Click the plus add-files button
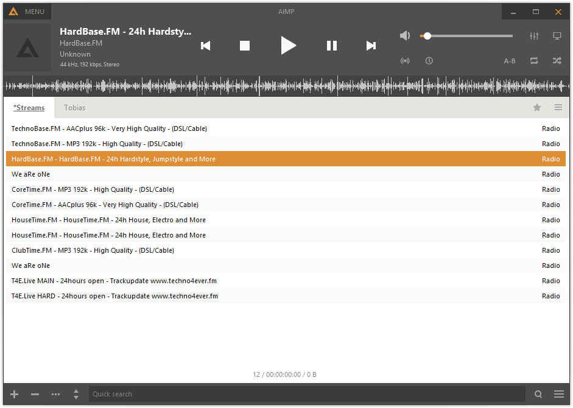Screen dimensions: 573x408 [x=14, y=394]
